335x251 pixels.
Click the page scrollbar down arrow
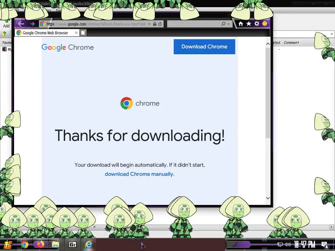coord(268,198)
